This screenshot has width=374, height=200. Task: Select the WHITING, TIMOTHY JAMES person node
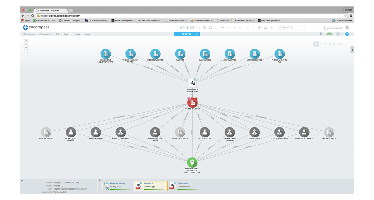[x=155, y=132]
